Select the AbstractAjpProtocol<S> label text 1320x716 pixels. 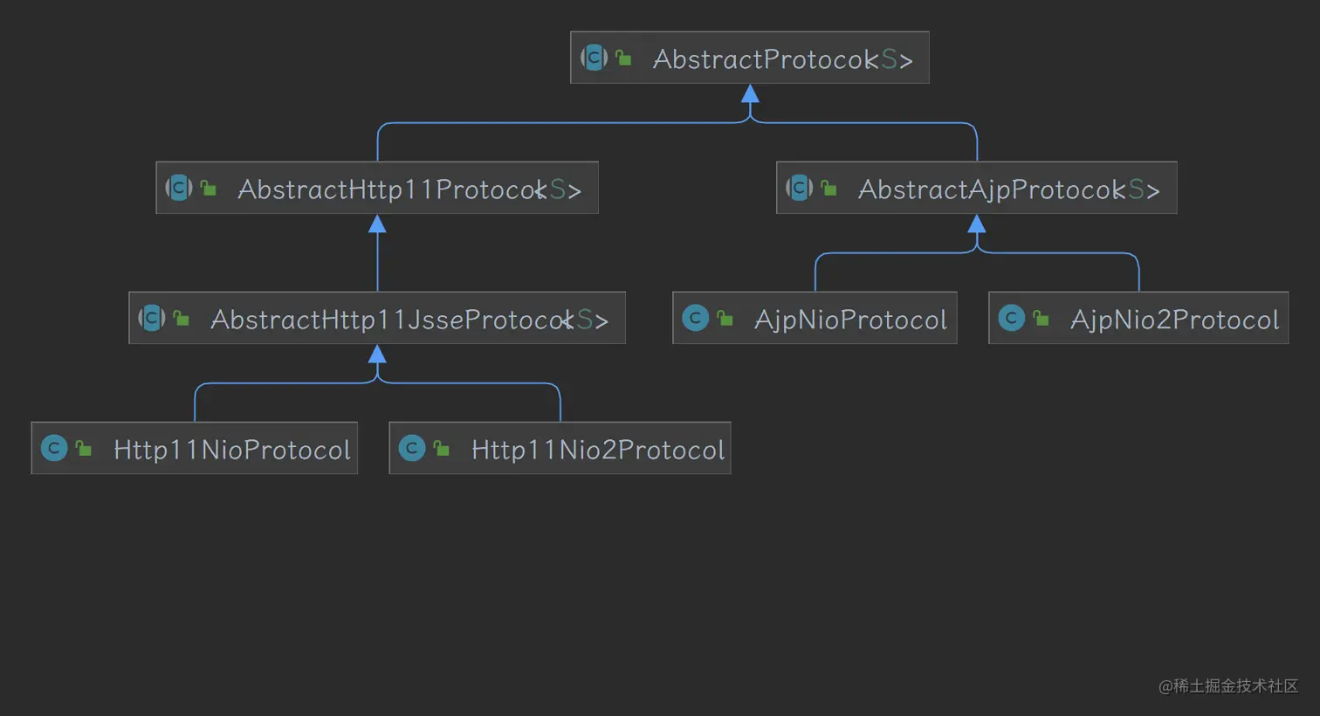pyautogui.click(x=1009, y=189)
